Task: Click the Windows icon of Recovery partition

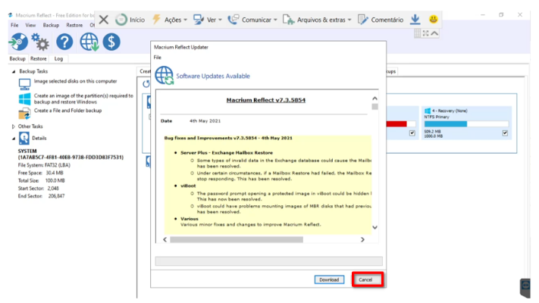Action: tap(428, 111)
